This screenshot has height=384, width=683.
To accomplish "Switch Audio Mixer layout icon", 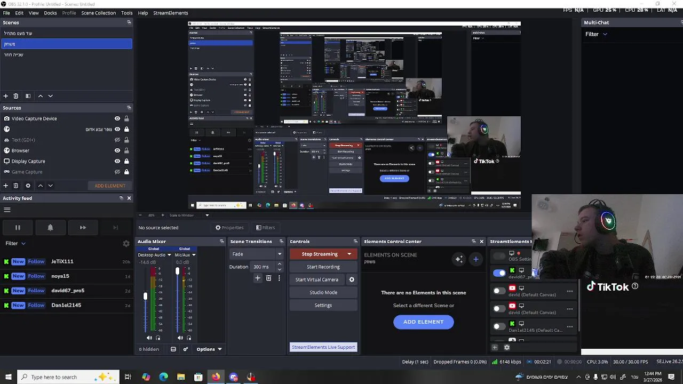I will (x=173, y=349).
